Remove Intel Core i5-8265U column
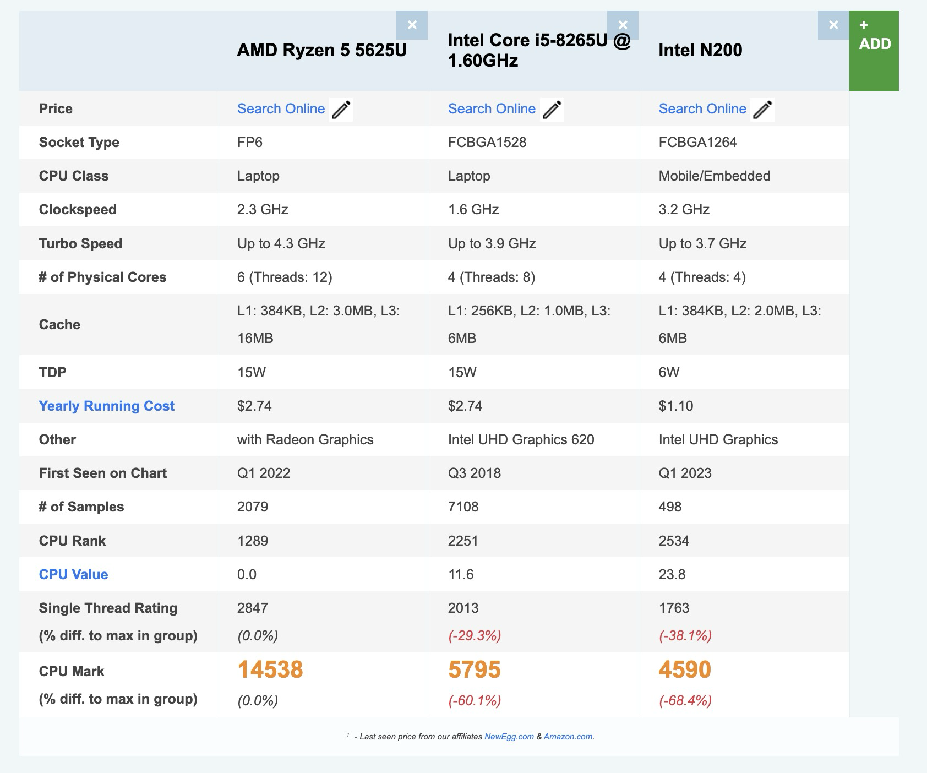 pyautogui.click(x=623, y=25)
